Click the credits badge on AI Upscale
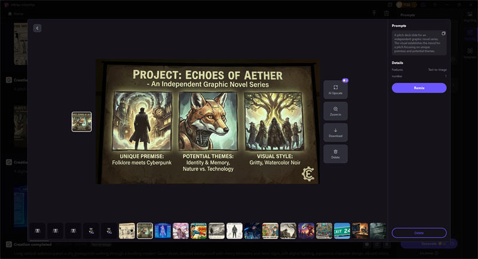The width and height of the screenshot is (478, 259). [x=345, y=81]
